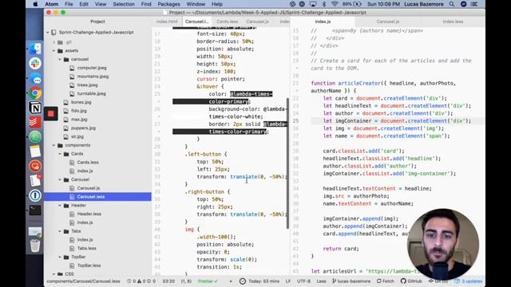Click the red stop-recording square
This screenshot has height=287, width=511.
[51, 114]
